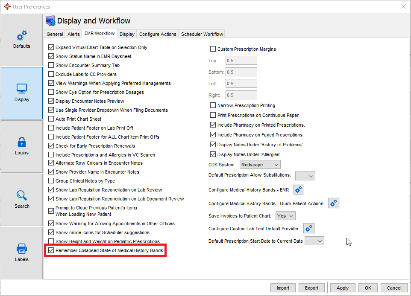Switch to the Alerts tab

[x=73, y=34]
